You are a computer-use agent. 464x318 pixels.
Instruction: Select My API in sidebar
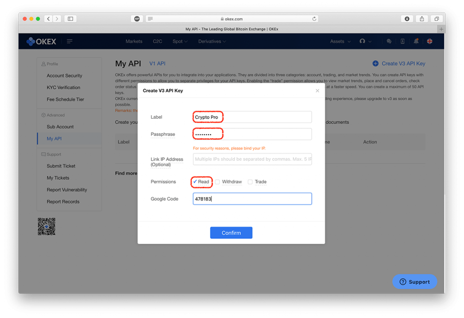click(54, 139)
